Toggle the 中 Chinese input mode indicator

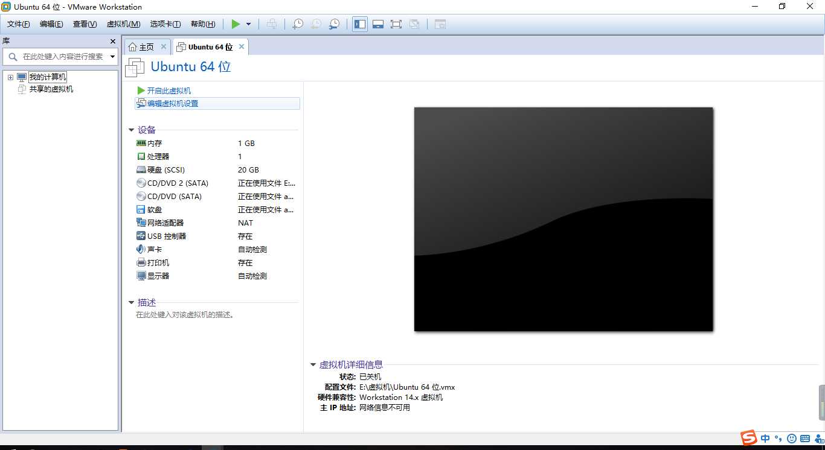pos(765,439)
